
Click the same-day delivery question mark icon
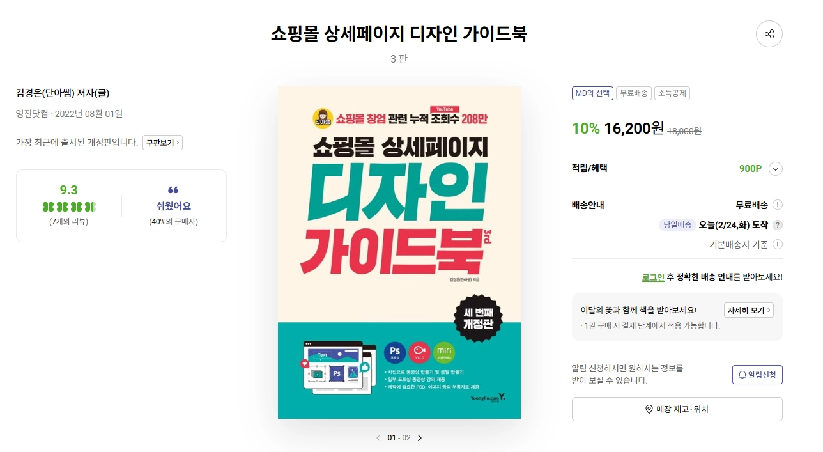pos(777,225)
